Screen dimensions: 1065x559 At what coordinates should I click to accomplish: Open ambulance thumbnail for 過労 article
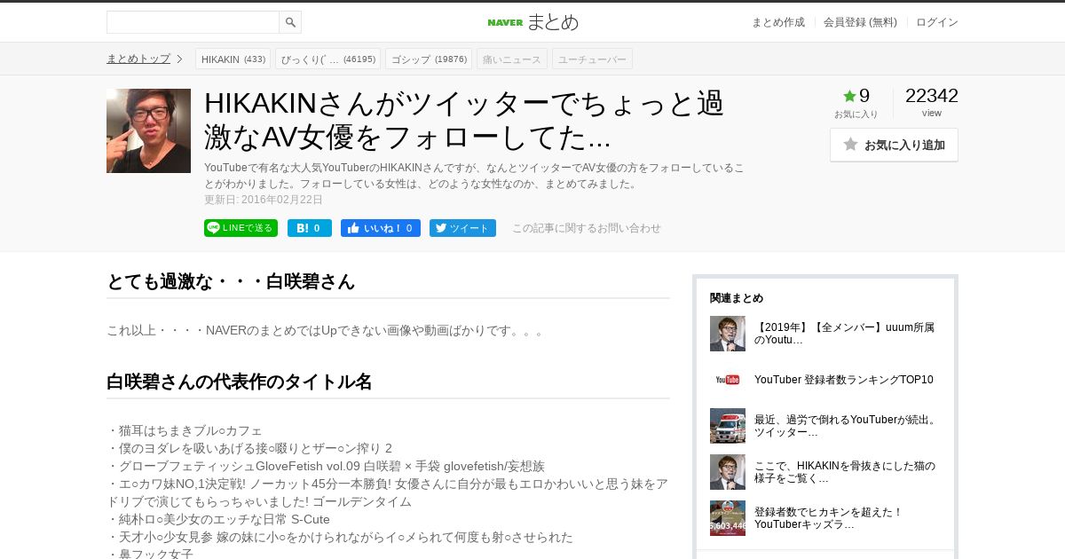[x=728, y=426]
